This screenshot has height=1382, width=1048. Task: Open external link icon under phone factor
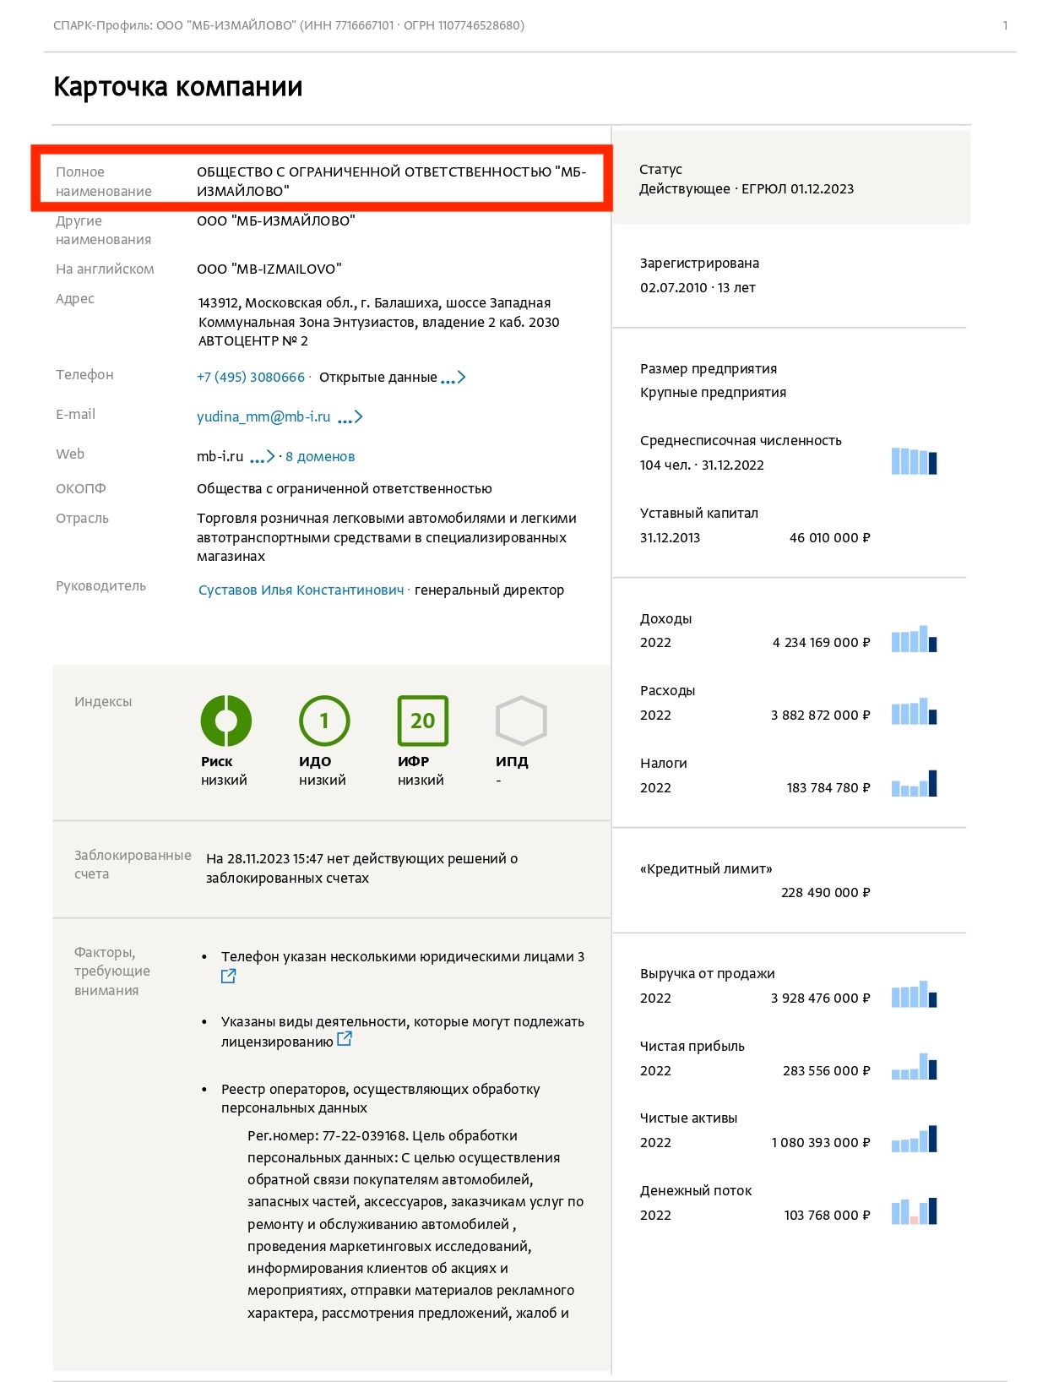(228, 977)
